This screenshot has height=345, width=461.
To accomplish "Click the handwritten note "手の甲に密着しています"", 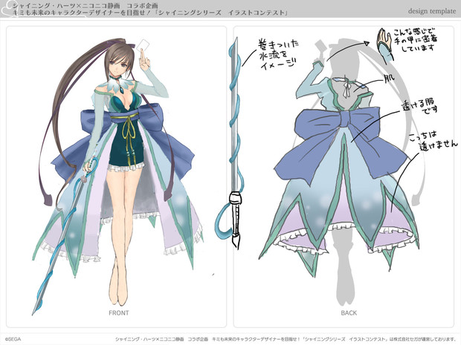I will click(x=415, y=40).
